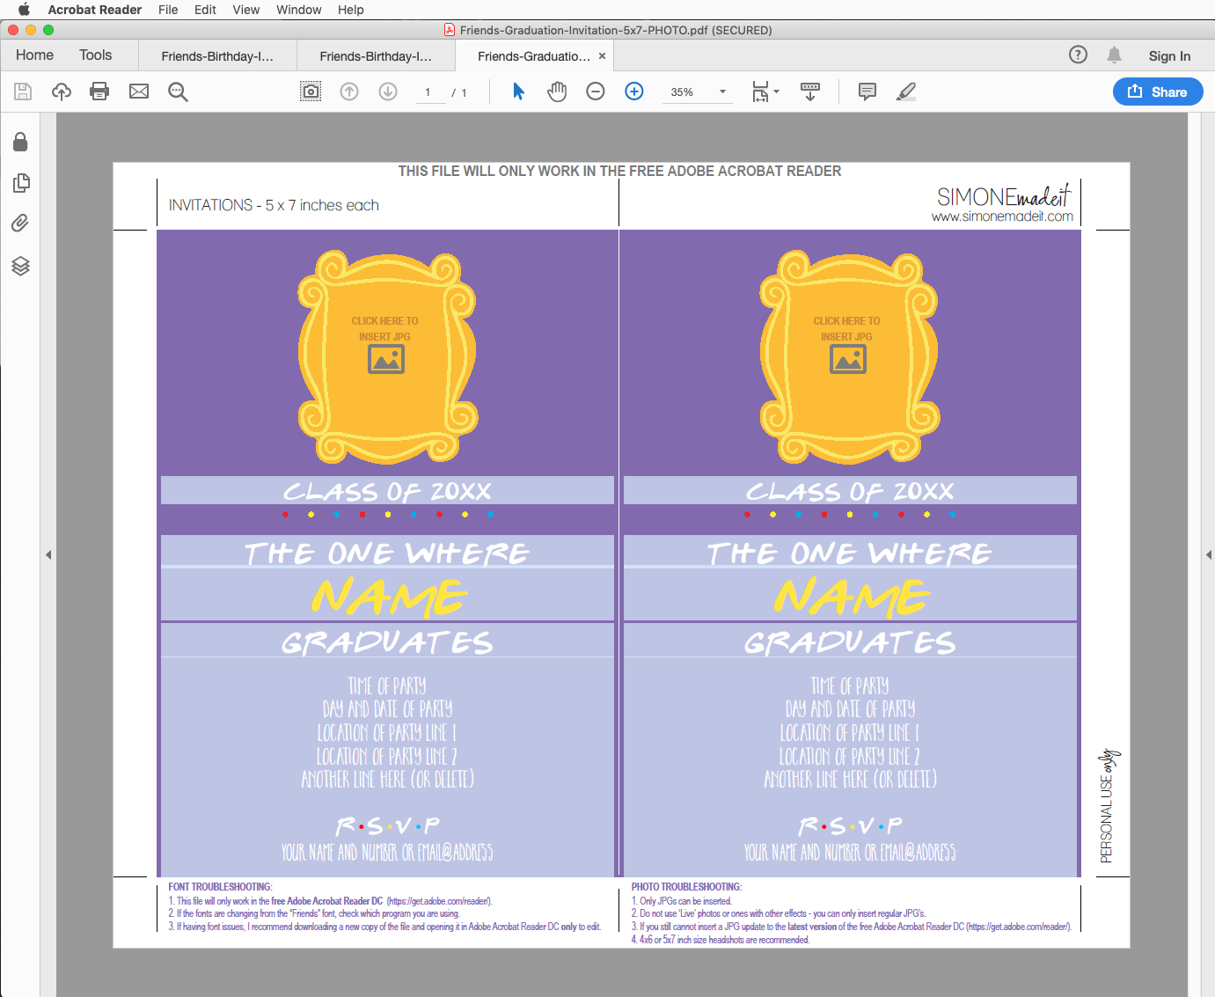The image size is (1215, 997).
Task: Click the fit page width icon
Action: click(760, 92)
